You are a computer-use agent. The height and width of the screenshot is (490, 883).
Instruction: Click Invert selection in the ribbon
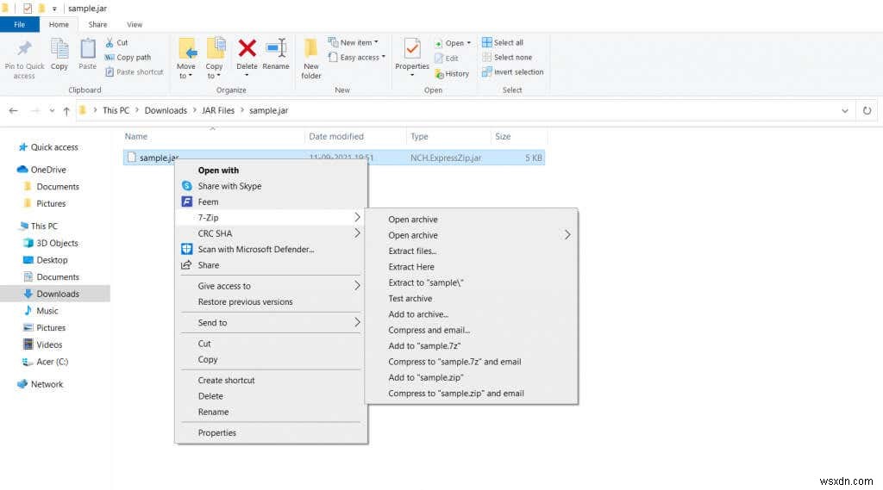tap(512, 72)
